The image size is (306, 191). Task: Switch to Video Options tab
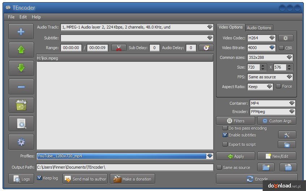pyautogui.click(x=230, y=27)
